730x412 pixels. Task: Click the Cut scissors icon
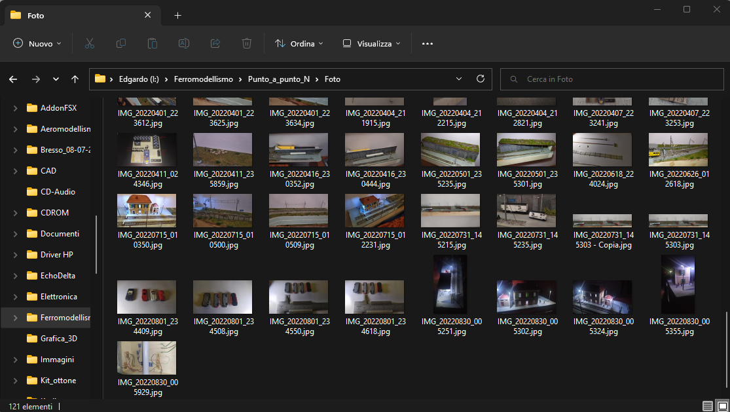(90, 44)
